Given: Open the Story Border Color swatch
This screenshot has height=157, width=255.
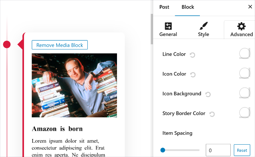Looking at the screenshot, I should click(244, 112).
